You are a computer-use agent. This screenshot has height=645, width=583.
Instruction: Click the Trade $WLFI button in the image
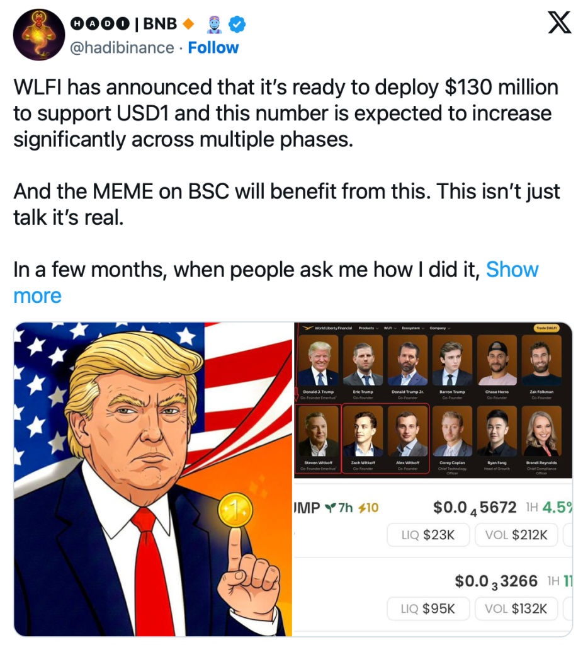point(546,328)
